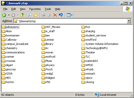134x98 pixels.
Task: Click the grayed Forward arrow button
Action: tap(13, 15)
